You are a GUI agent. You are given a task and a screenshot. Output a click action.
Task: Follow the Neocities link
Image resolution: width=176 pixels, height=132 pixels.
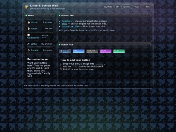pos(66,21)
